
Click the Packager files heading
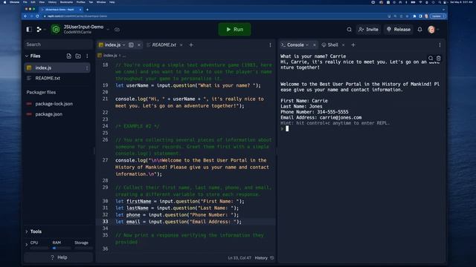pos(41,92)
